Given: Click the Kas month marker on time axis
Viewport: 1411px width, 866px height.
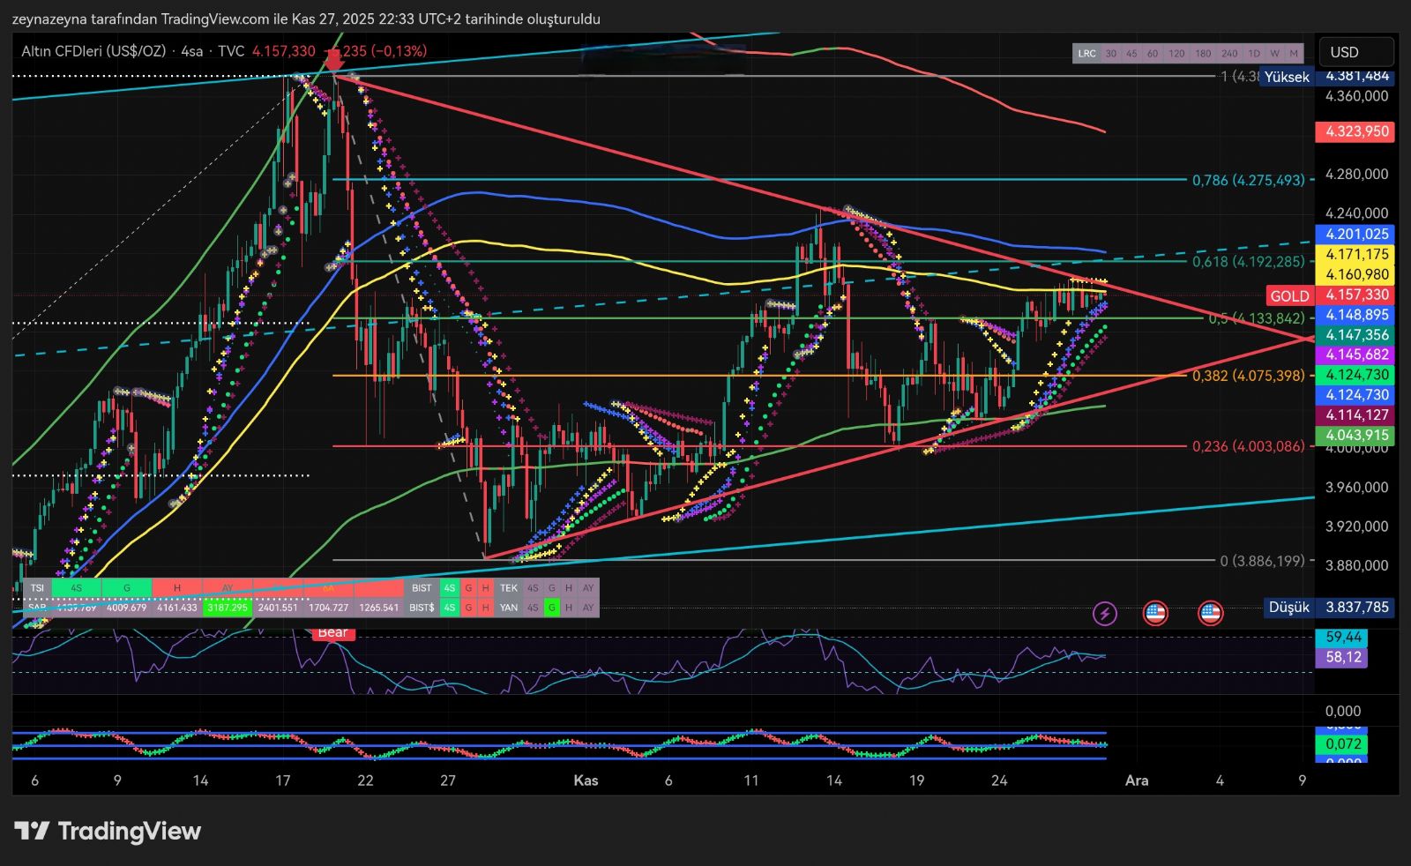Looking at the screenshot, I should [586, 780].
